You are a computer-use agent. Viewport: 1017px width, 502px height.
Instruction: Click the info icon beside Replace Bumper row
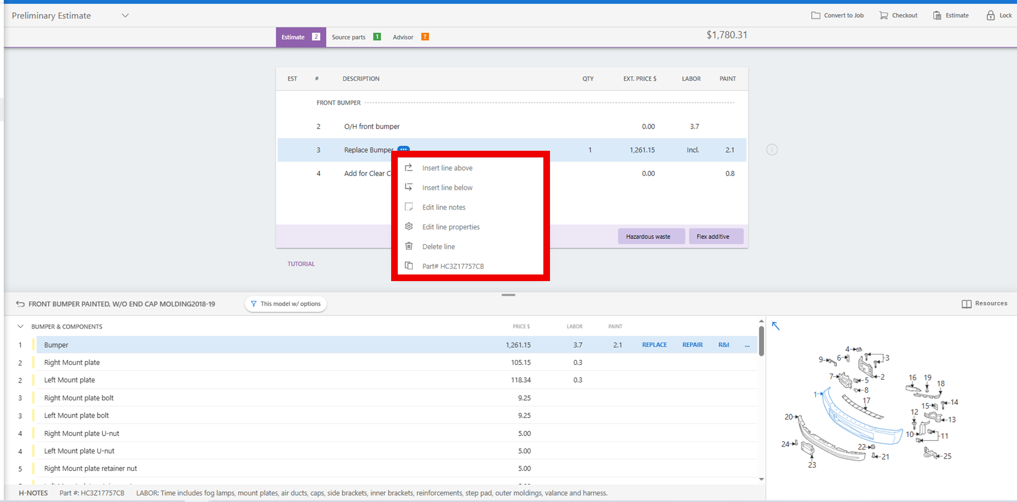[x=772, y=150]
